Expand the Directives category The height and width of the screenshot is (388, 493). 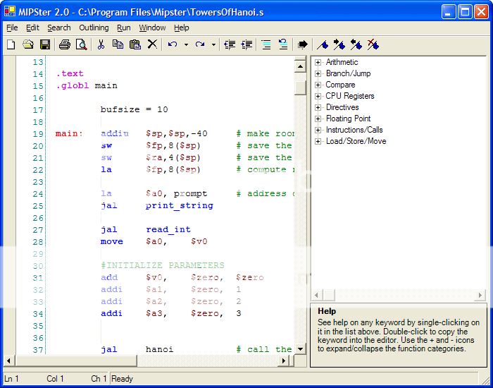click(318, 107)
